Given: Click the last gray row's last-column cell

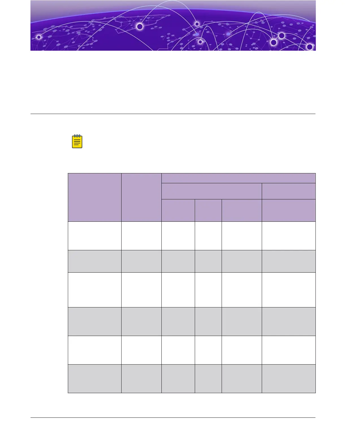Looking at the screenshot, I should tap(289, 379).
